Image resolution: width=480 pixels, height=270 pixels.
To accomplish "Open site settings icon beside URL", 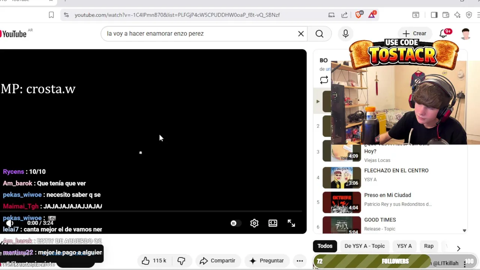I will click(66, 15).
